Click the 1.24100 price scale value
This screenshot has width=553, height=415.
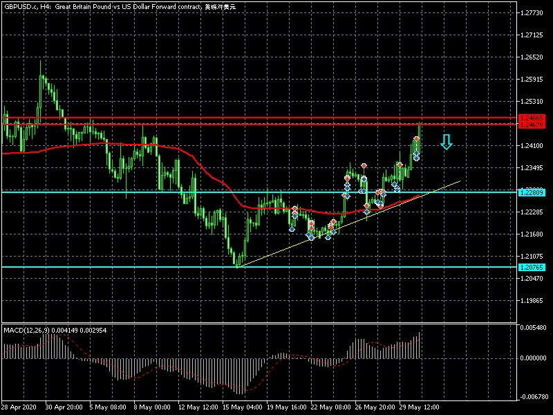tap(534, 146)
